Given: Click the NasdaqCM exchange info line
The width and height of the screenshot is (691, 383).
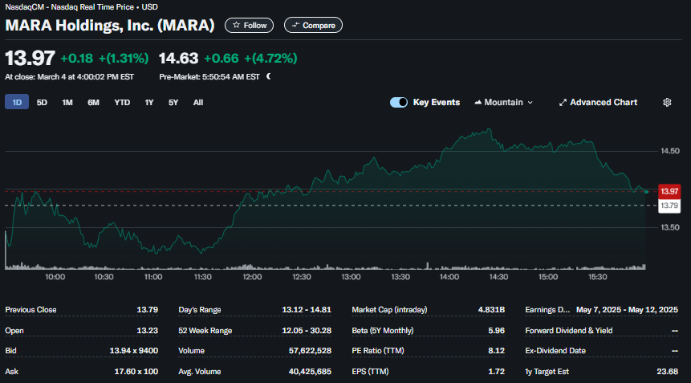Looking at the screenshot, I should click(81, 7).
